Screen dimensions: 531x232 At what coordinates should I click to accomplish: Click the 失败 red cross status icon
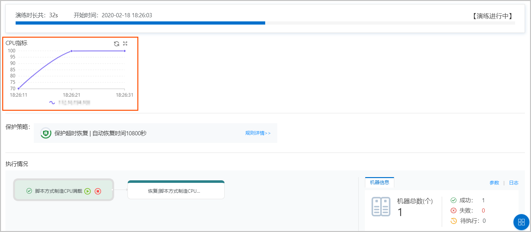point(453,211)
